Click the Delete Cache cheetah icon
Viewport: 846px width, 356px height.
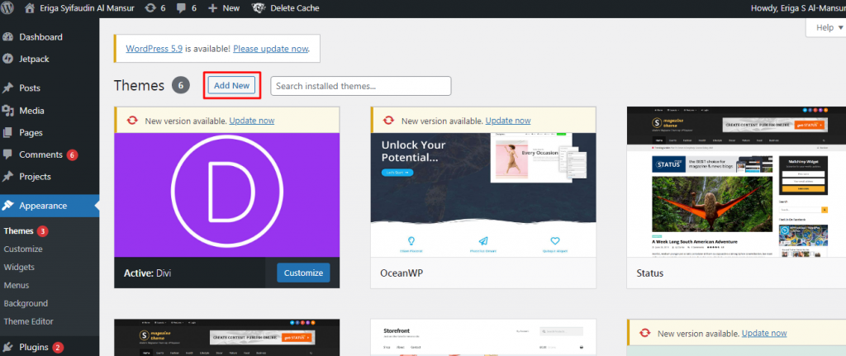(258, 8)
